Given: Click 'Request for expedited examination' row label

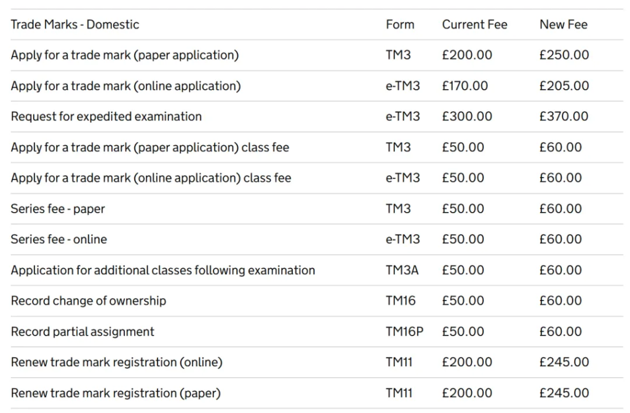Looking at the screenshot, I should click(106, 117).
